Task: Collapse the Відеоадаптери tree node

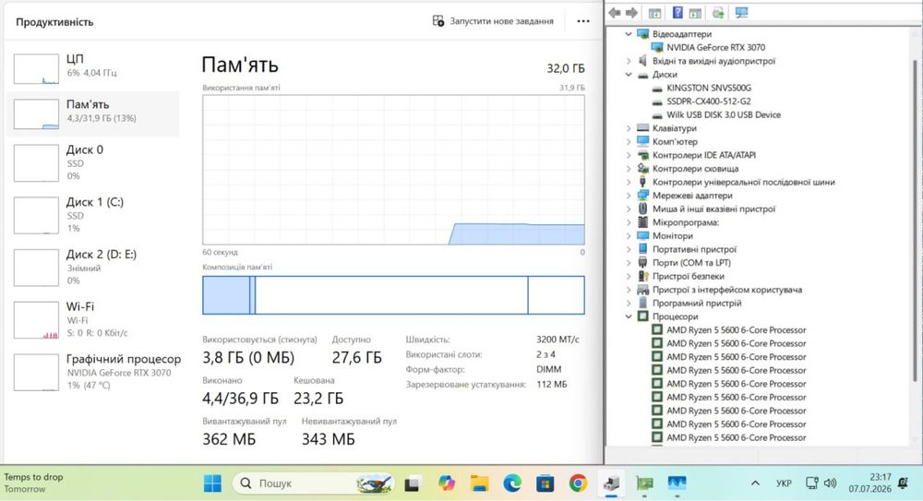Action: [628, 34]
